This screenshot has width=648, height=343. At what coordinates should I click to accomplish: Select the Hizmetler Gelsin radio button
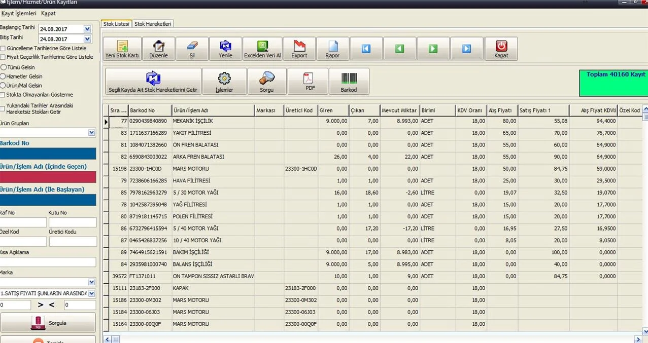pyautogui.click(x=4, y=76)
